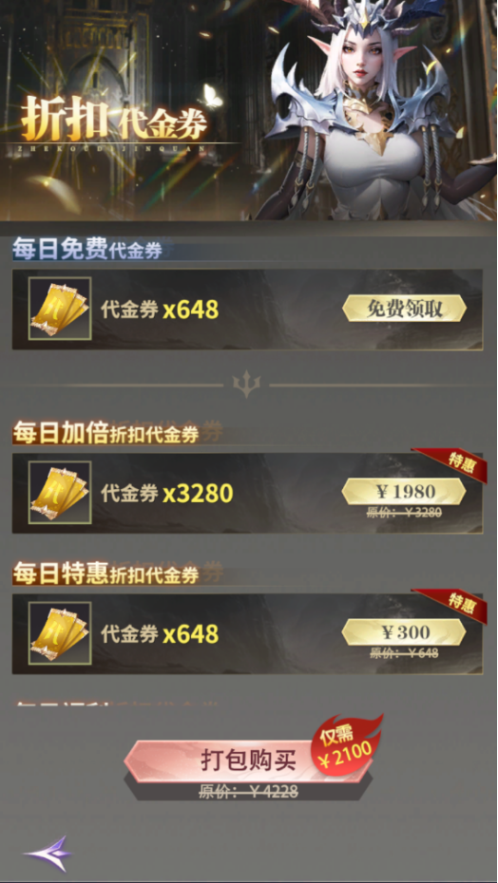Purchase the ¥300 daily special voucher
498x883 pixels.
404,633
